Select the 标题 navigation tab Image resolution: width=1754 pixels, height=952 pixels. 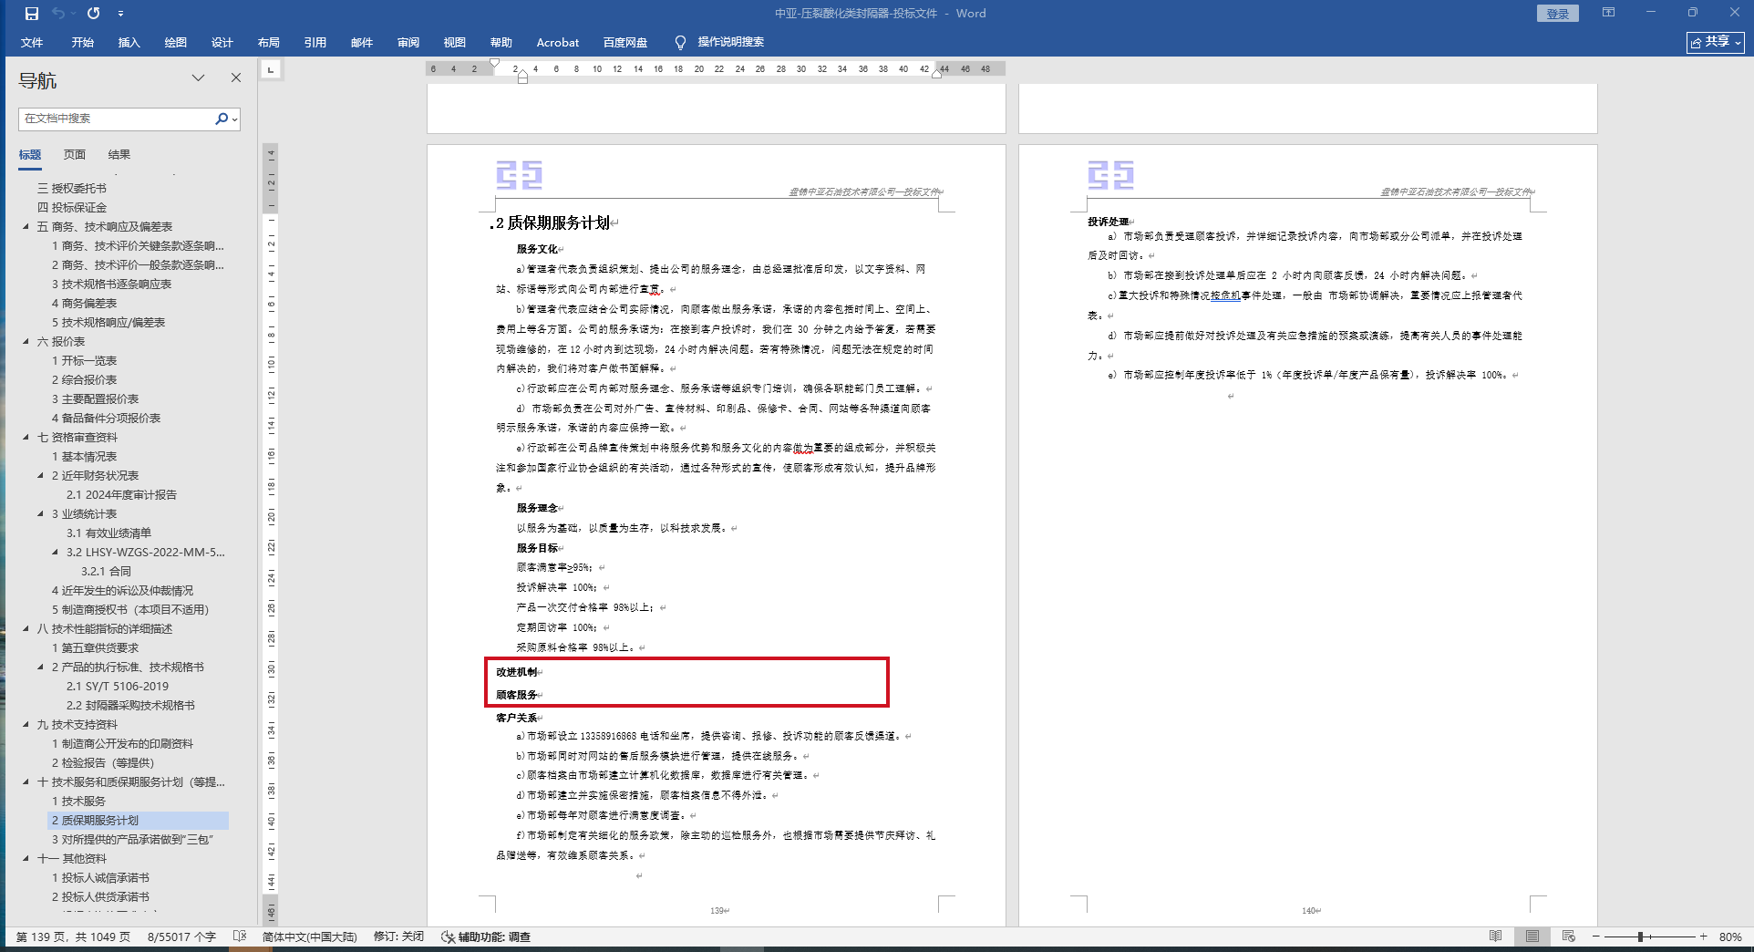tap(30, 154)
